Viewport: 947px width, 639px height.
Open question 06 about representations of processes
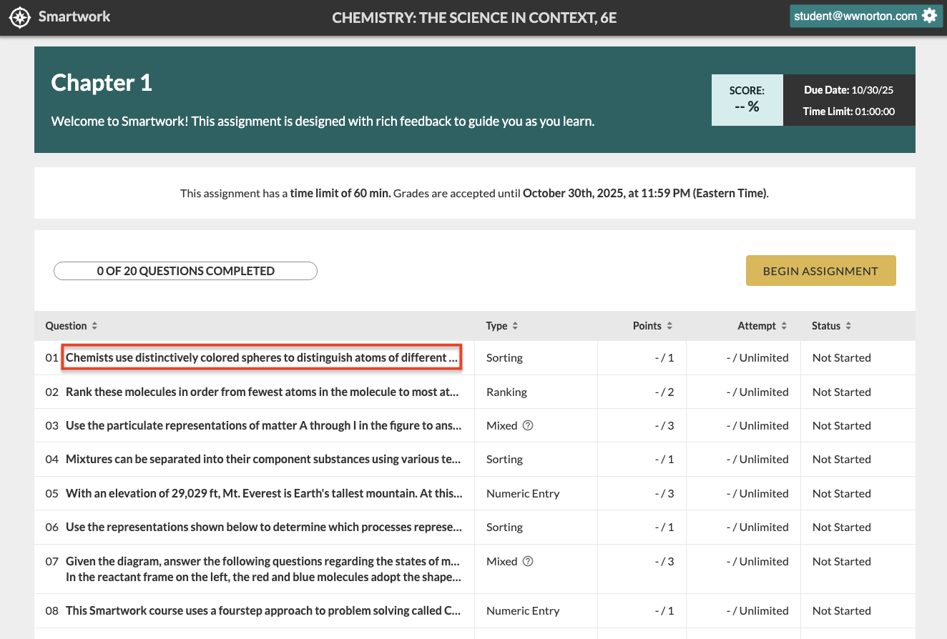pos(264,527)
